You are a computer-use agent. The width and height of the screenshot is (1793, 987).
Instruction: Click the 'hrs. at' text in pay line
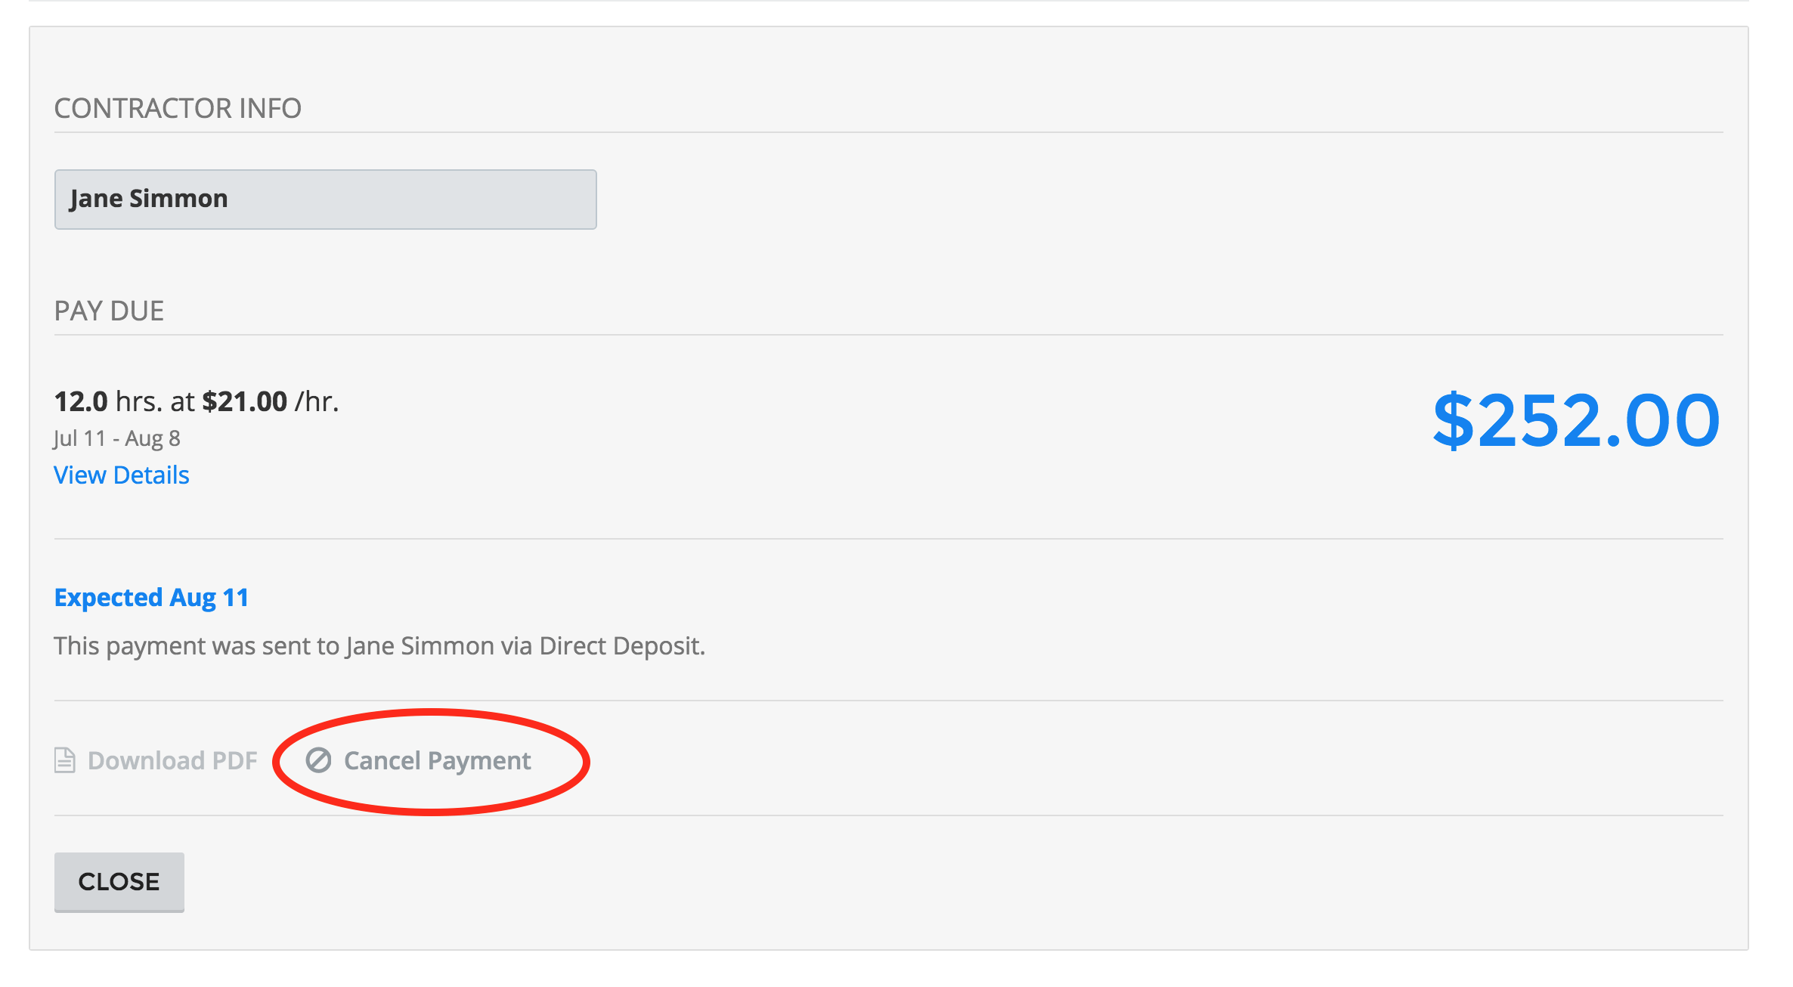(155, 401)
